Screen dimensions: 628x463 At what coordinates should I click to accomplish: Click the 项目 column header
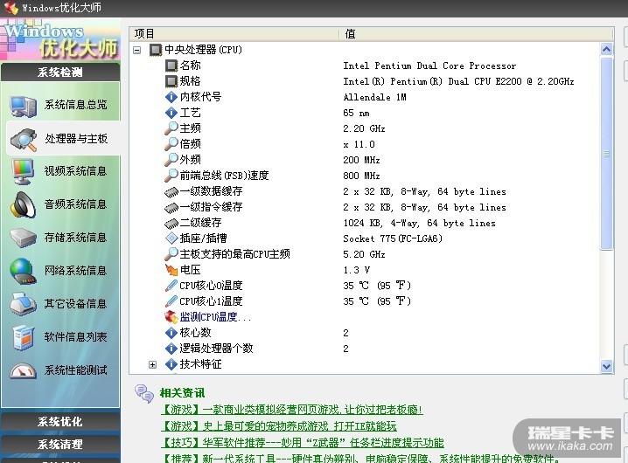pyautogui.click(x=234, y=34)
